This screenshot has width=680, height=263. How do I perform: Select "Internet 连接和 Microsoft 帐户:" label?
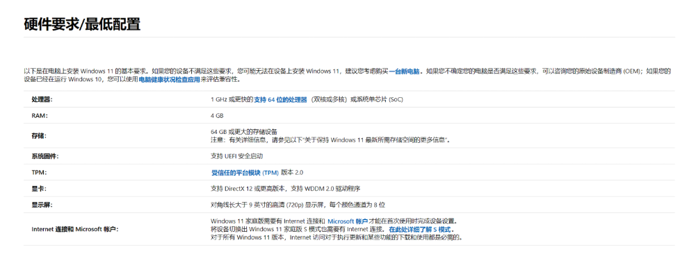[74, 229]
